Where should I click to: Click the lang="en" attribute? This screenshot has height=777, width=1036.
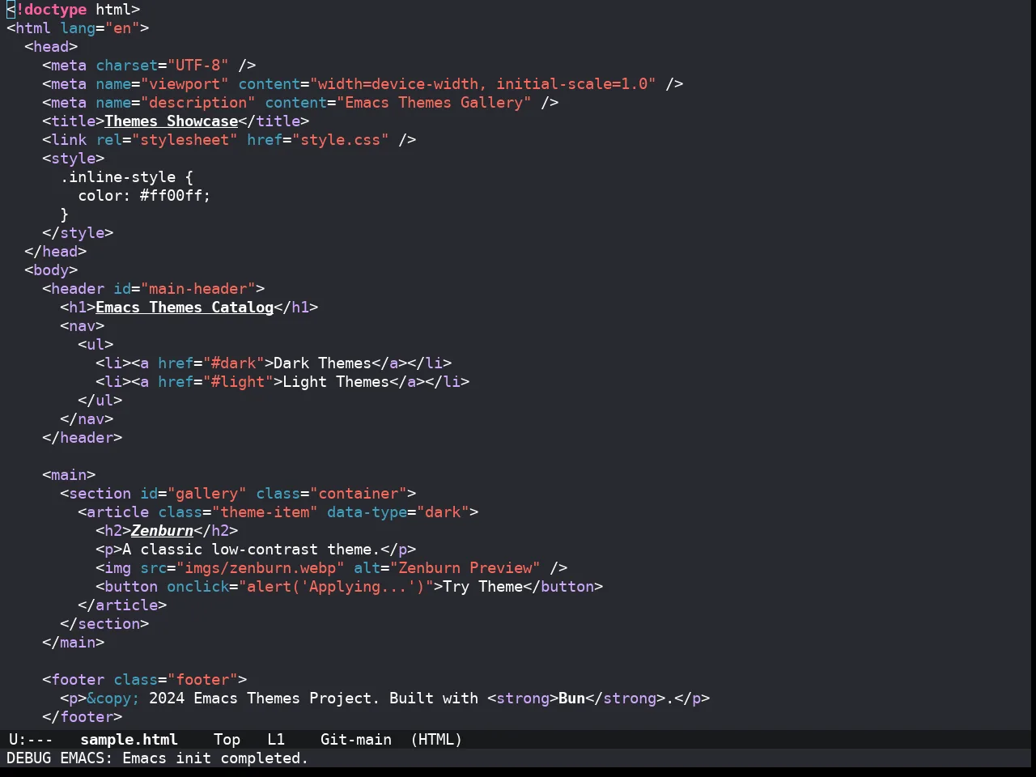[100, 28]
